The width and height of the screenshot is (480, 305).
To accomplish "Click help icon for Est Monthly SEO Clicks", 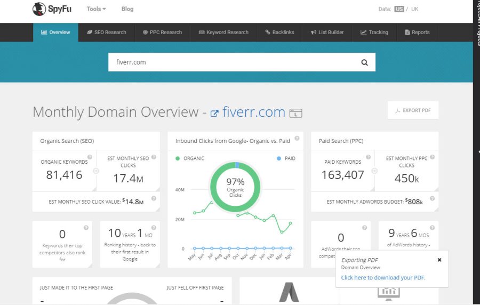I will pyautogui.click(x=154, y=157).
